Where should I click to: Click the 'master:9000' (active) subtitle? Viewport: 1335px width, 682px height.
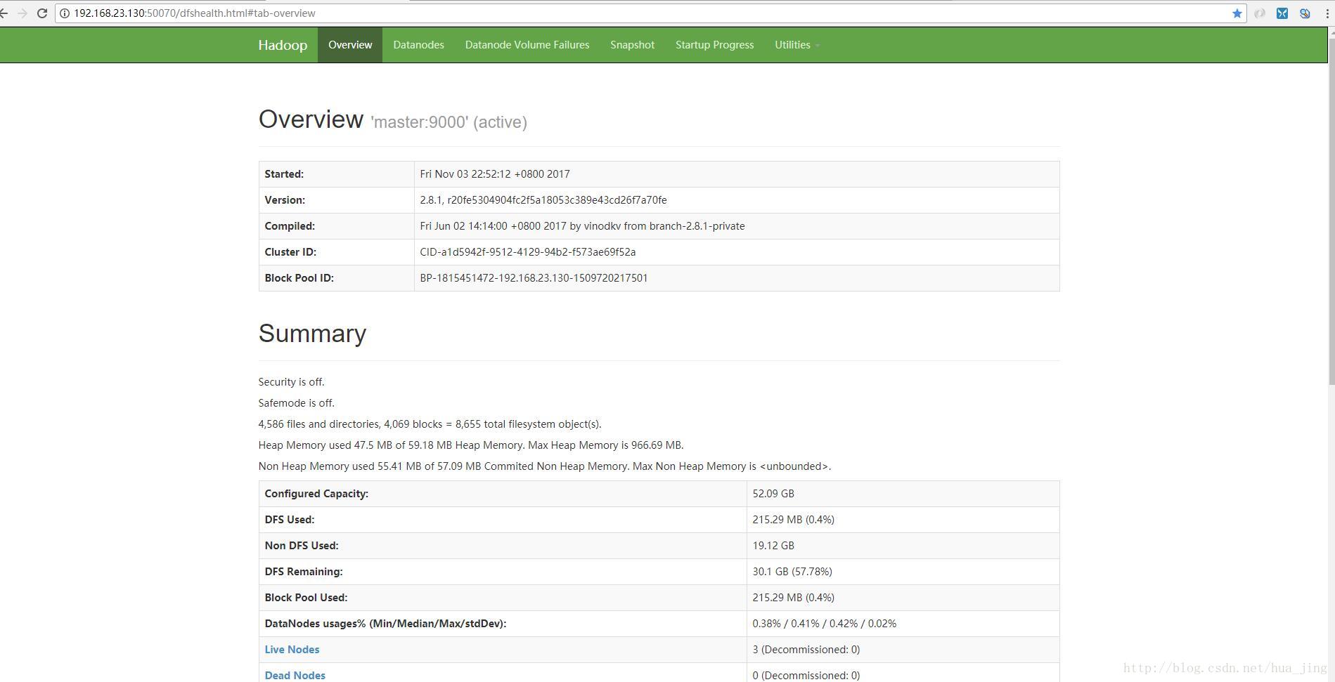449,122
